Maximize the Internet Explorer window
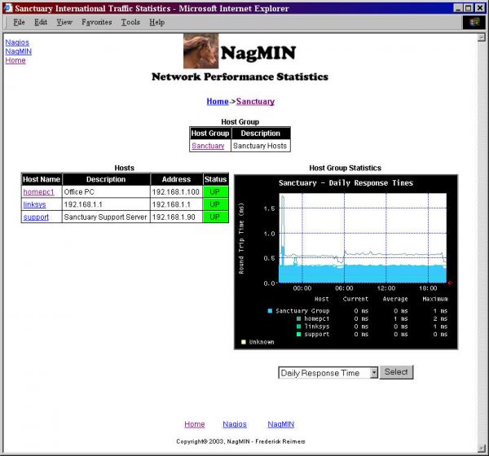Viewport: 489px width, 456px height. coord(468,7)
